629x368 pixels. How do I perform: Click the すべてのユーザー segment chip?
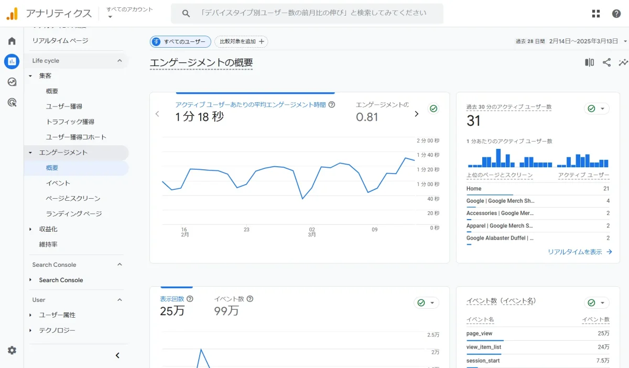pos(180,42)
